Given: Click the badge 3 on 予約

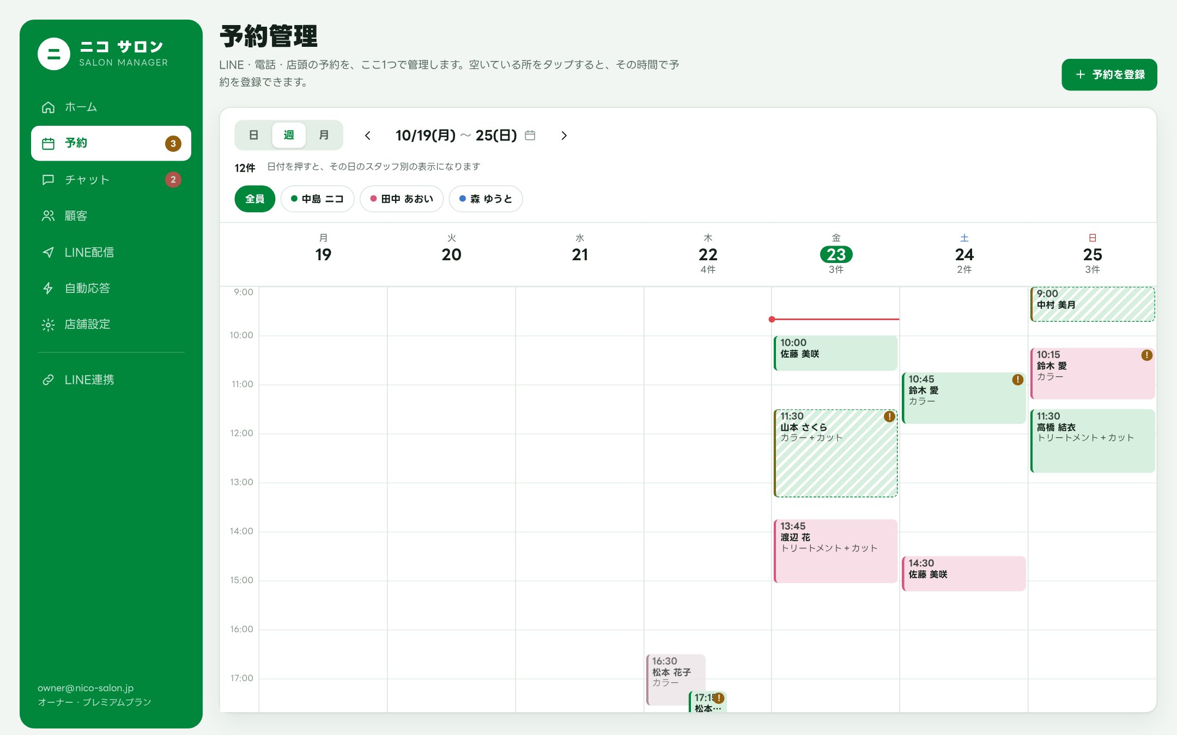Looking at the screenshot, I should [173, 144].
